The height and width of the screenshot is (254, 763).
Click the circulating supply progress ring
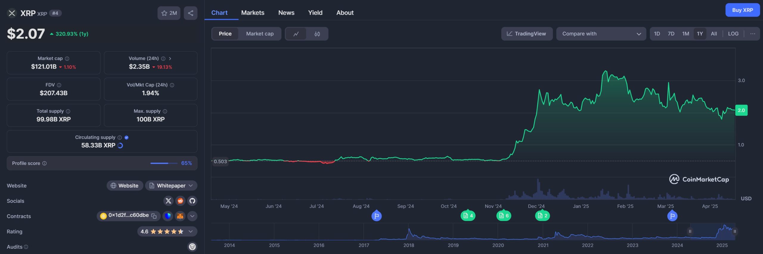[120, 145]
